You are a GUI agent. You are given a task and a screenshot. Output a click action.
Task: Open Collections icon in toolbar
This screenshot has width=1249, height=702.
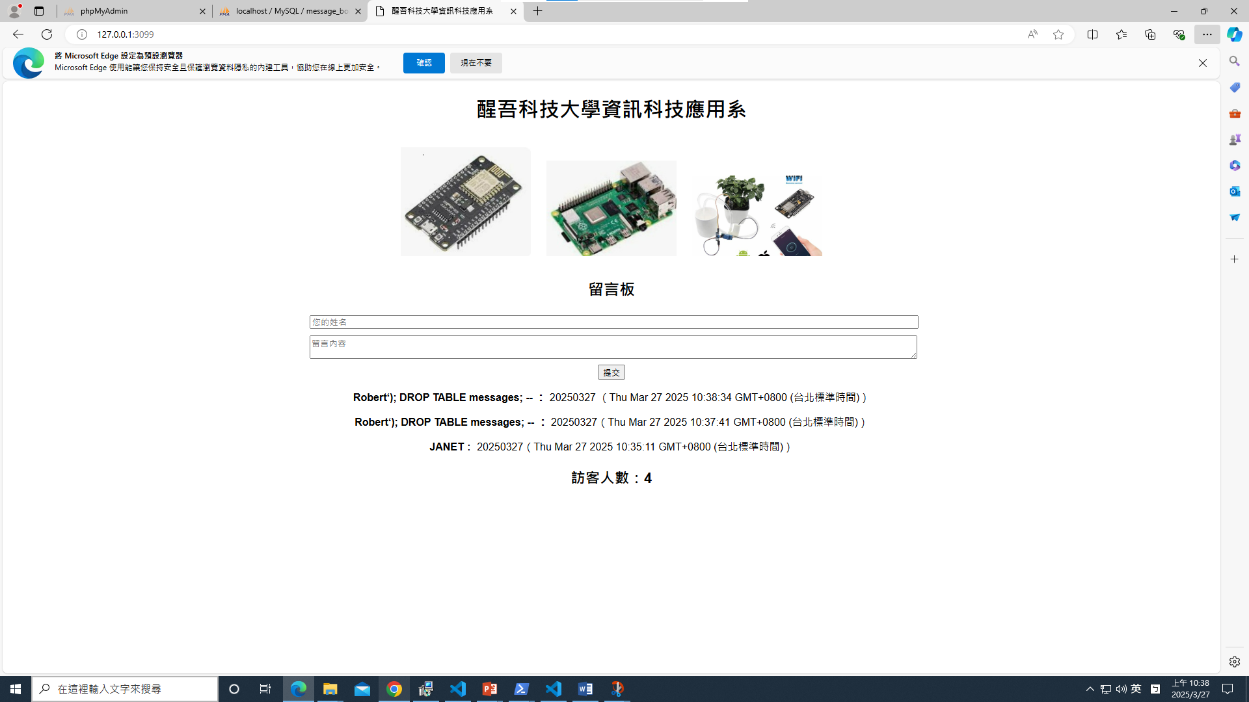tap(1149, 34)
